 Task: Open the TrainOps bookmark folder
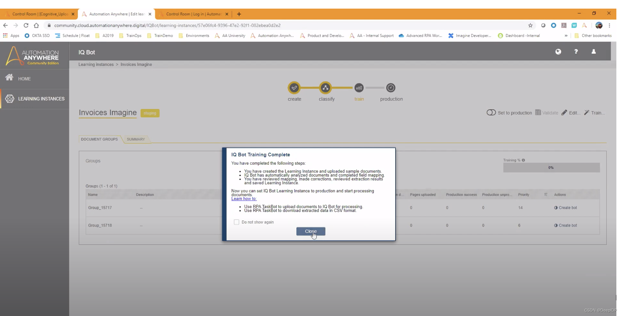click(x=130, y=35)
